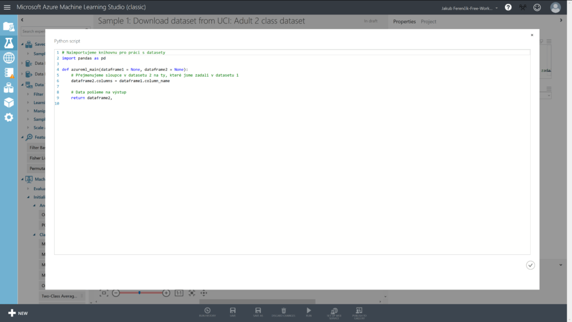Screen dimensions: 572x322
Task: Open the Settings gear icon
Action: pyautogui.click(x=8, y=117)
